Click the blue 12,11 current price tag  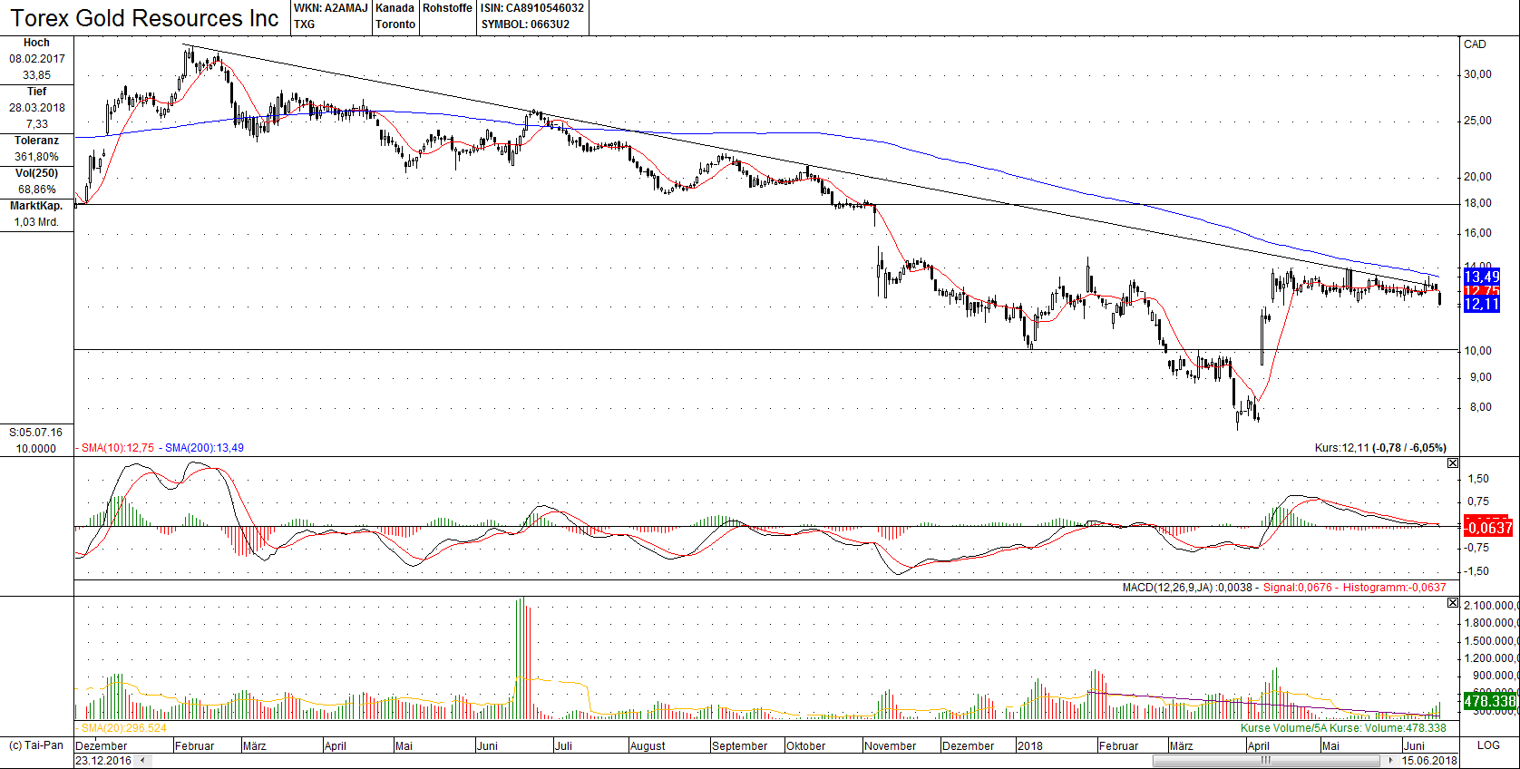(x=1482, y=305)
